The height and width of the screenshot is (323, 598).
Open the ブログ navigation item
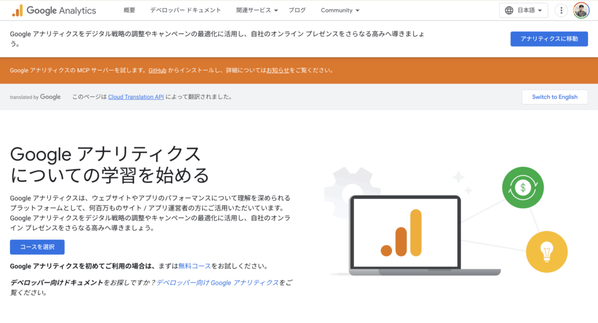pos(297,10)
